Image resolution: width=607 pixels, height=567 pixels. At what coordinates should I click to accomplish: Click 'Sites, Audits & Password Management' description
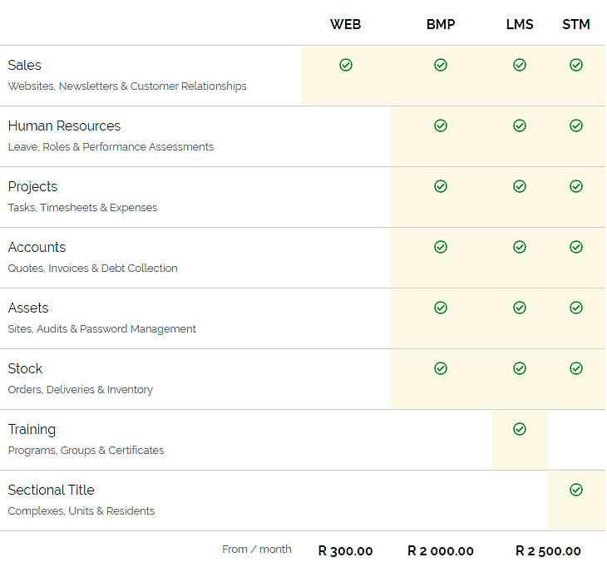tap(101, 329)
